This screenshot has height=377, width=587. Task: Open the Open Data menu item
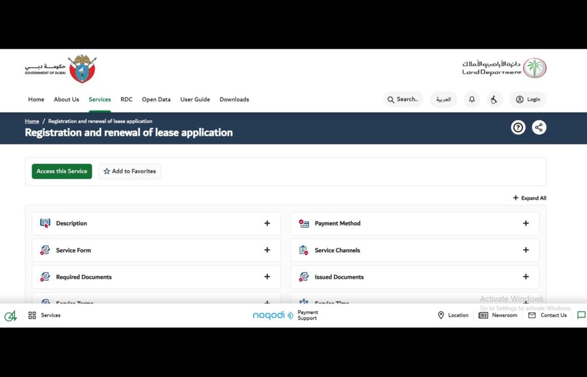[x=156, y=99]
